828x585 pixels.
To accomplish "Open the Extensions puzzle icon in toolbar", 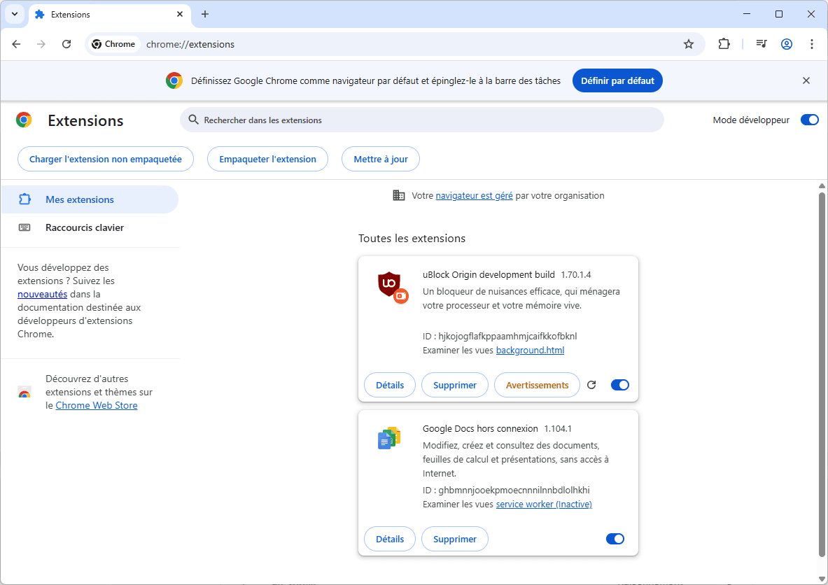I will point(724,44).
